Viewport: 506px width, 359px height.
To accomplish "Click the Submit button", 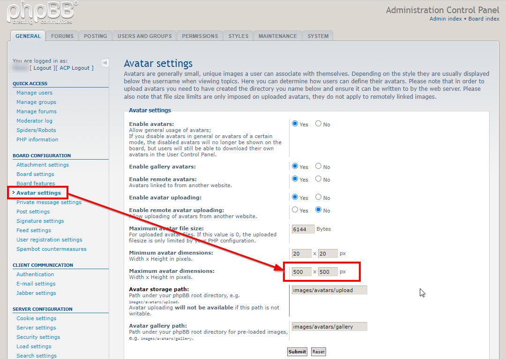I will [x=297, y=352].
